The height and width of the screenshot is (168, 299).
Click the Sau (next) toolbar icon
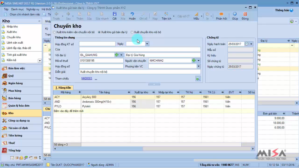click(68, 14)
